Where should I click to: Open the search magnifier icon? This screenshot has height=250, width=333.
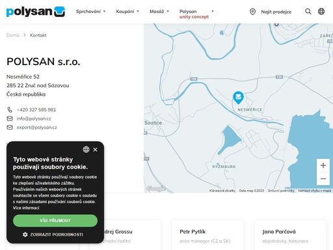[x=308, y=11]
